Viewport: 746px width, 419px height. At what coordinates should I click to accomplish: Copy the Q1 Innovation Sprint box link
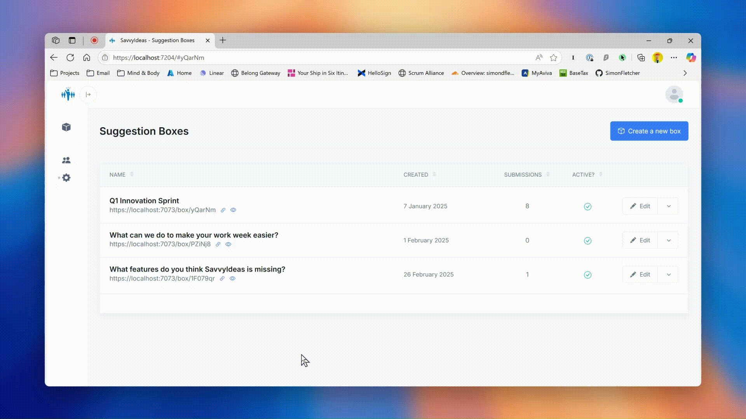coord(223,210)
